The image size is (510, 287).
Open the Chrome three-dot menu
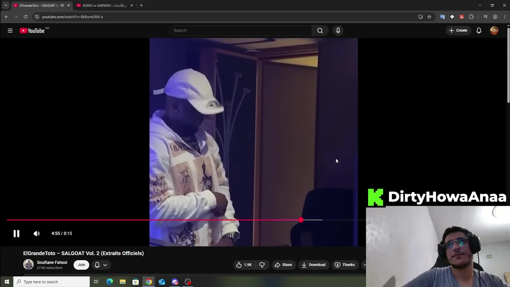[504, 17]
